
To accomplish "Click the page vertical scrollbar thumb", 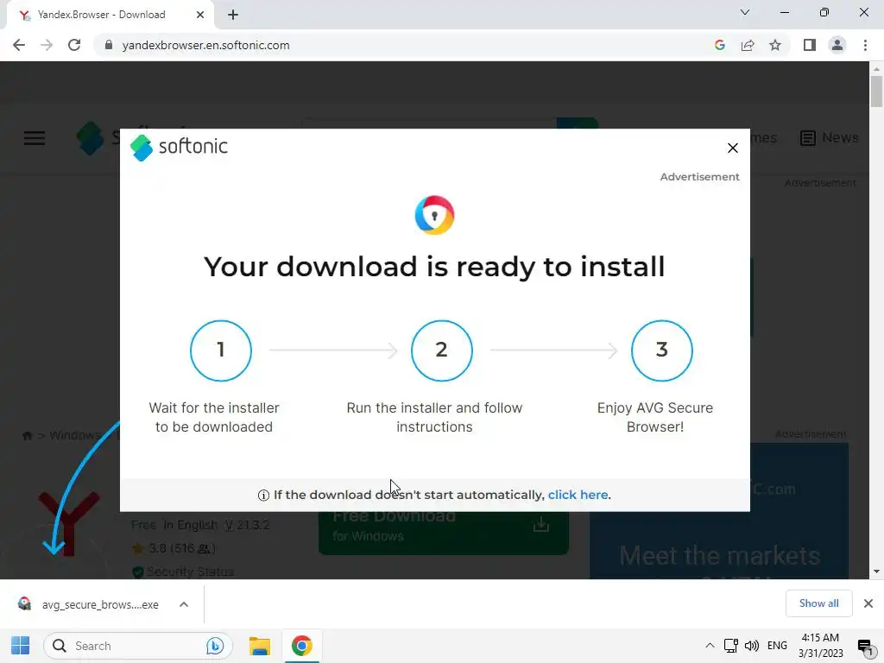I will click(876, 92).
